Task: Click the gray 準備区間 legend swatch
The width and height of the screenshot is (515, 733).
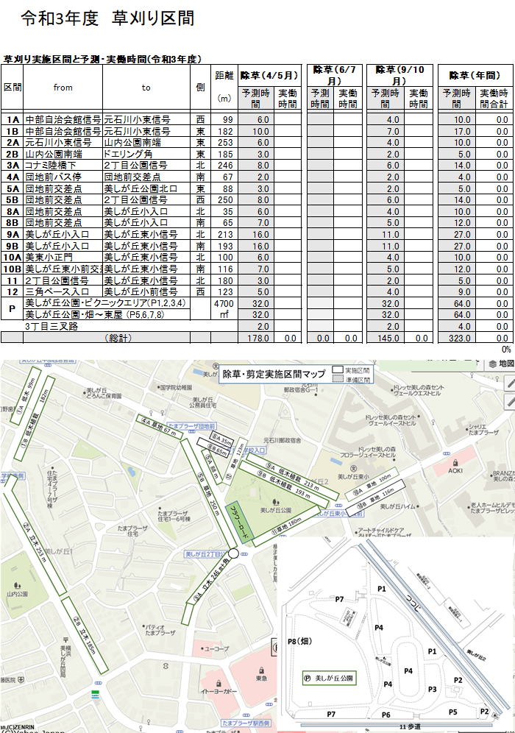Action: pos(338,378)
